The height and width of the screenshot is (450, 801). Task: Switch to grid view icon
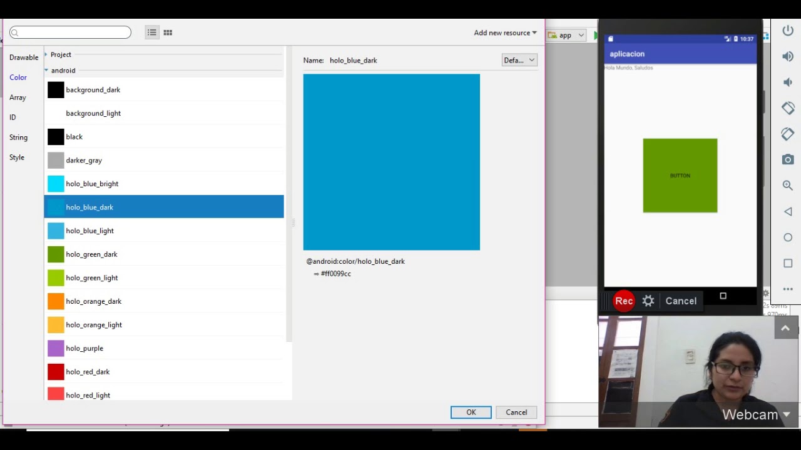point(168,32)
